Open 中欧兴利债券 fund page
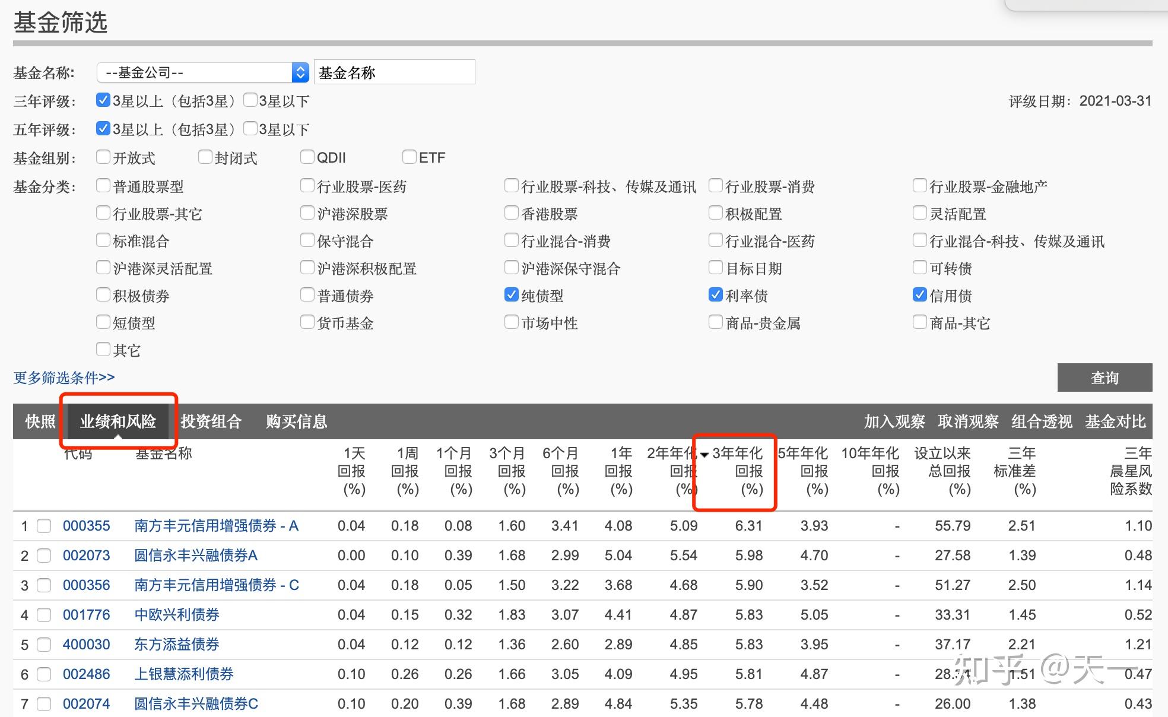Screen dimensions: 1168x717 (177, 615)
